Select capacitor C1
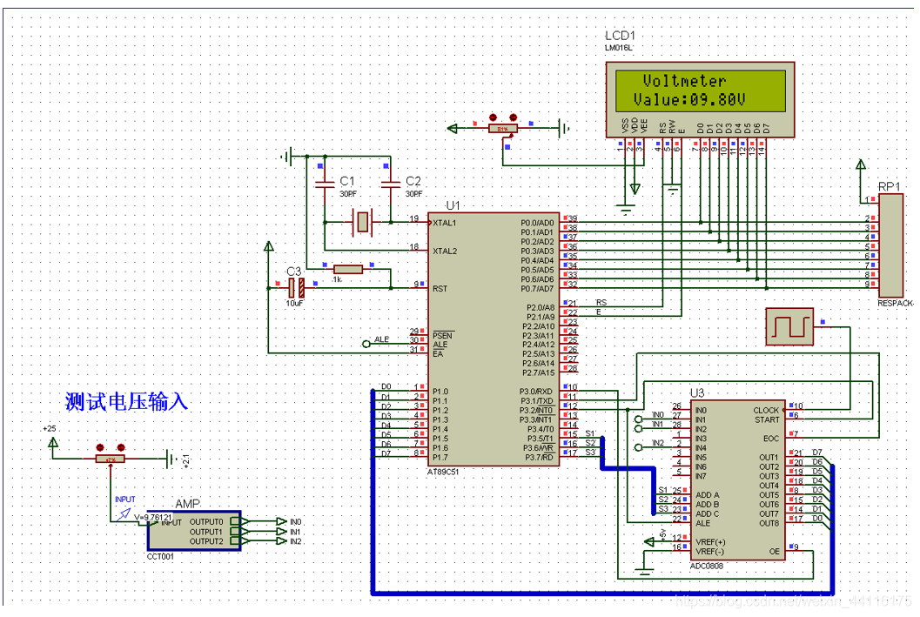 point(326,184)
